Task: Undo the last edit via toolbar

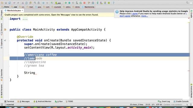Action: pyautogui.click(x=14, y=3)
